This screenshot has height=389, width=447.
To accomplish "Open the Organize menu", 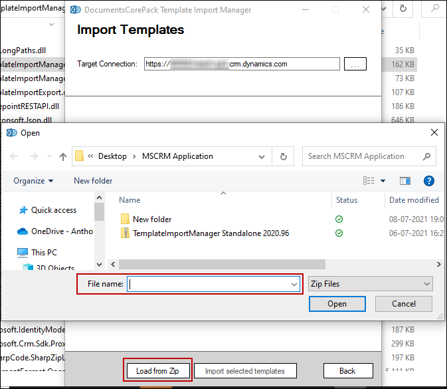I will 33,181.
